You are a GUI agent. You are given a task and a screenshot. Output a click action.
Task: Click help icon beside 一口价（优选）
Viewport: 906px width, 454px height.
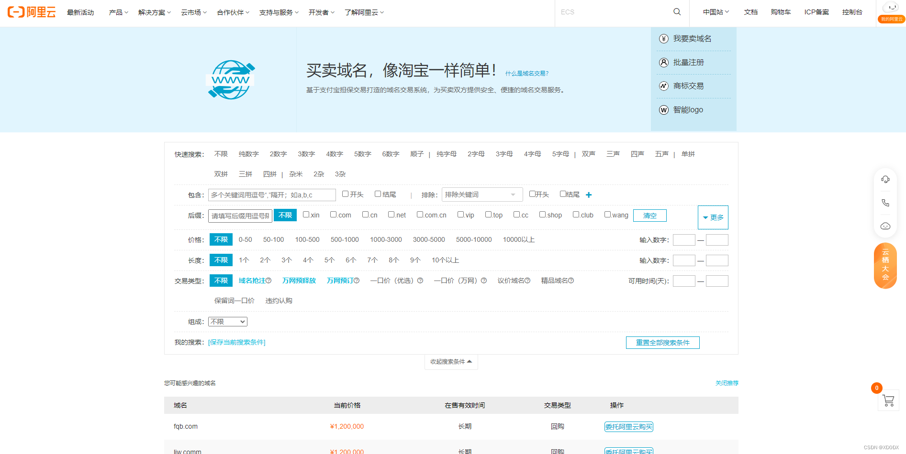pyautogui.click(x=420, y=281)
